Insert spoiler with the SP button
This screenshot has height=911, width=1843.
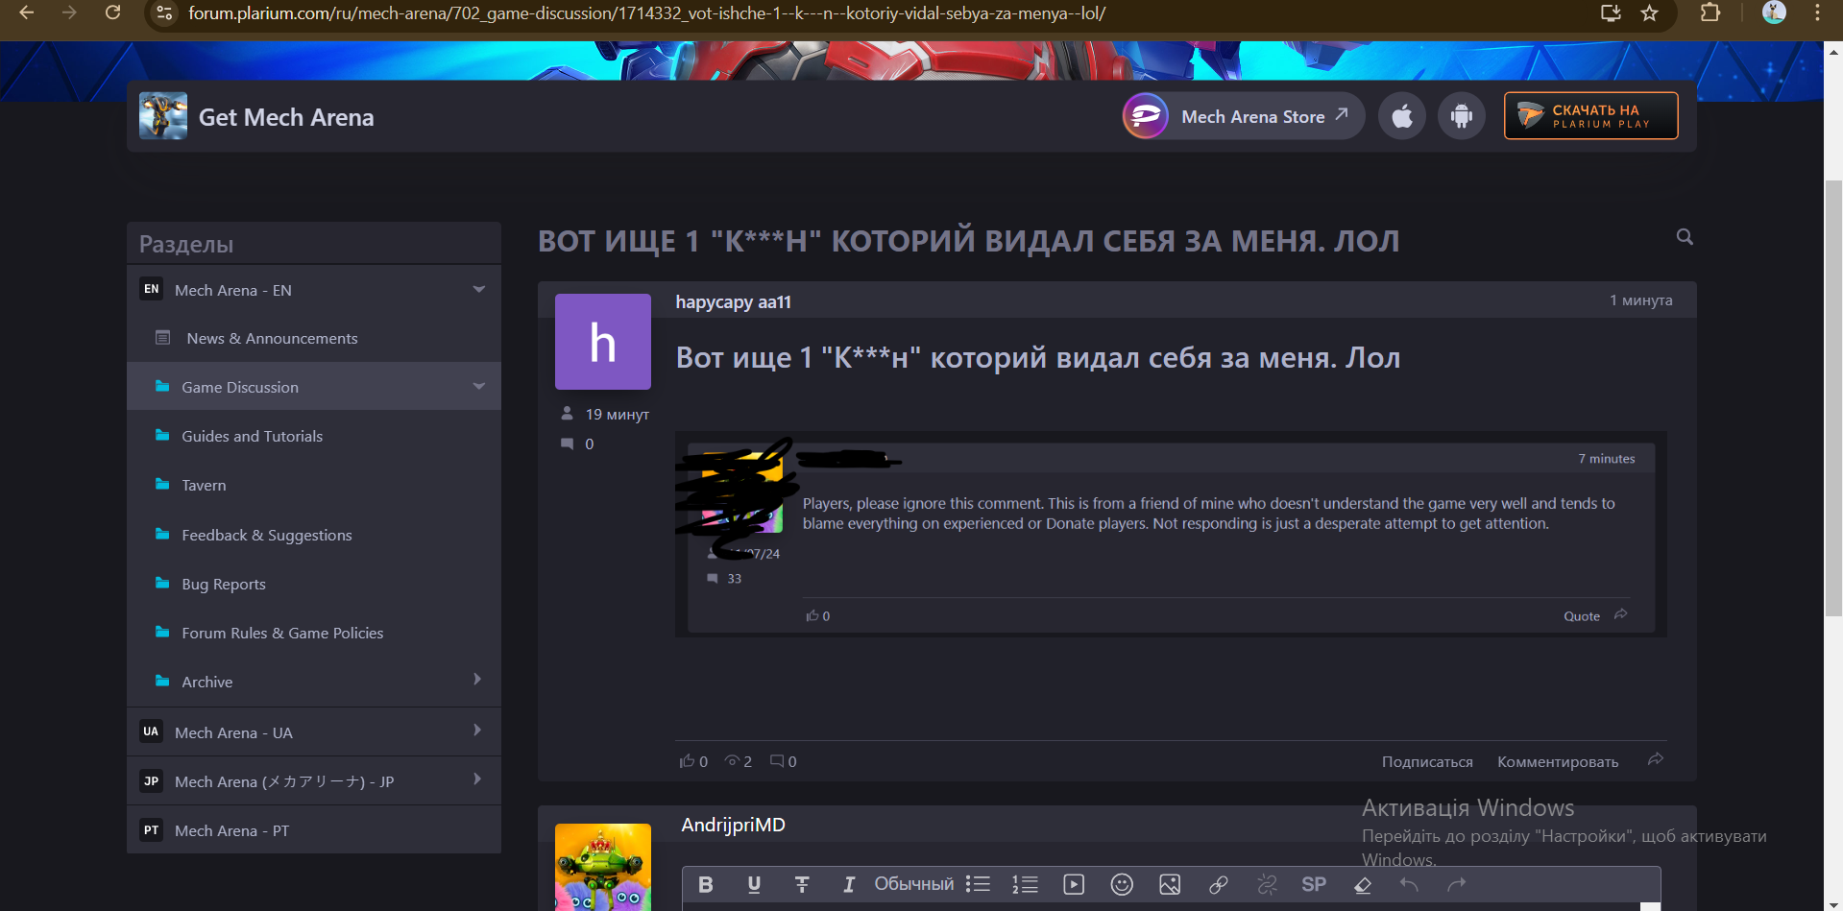(x=1314, y=884)
